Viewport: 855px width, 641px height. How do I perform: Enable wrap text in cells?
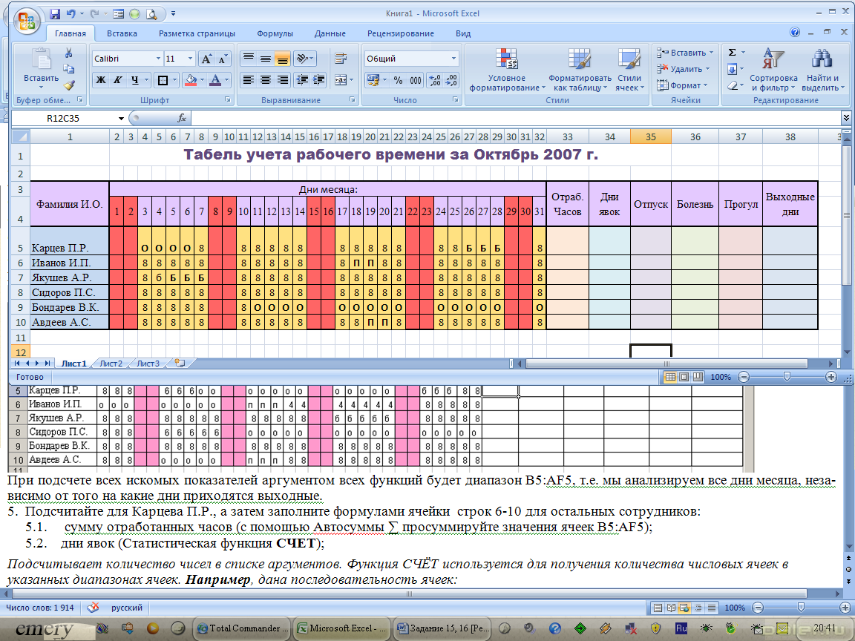click(341, 59)
